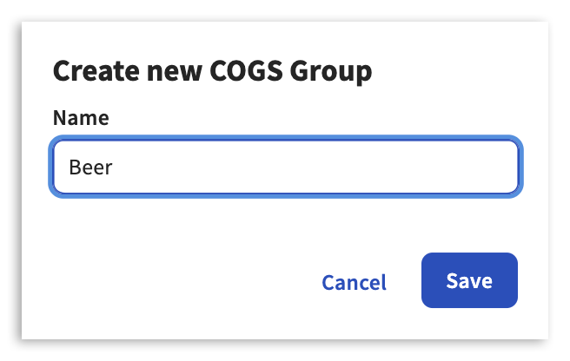Click the empty area inside Name field

pos(330,167)
